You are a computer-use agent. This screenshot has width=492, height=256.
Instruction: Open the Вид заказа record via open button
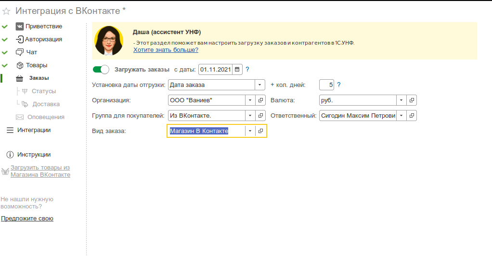260,131
